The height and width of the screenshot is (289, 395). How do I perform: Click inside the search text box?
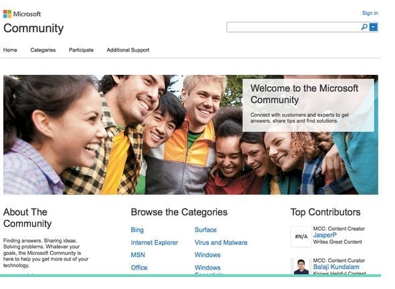[x=293, y=27]
